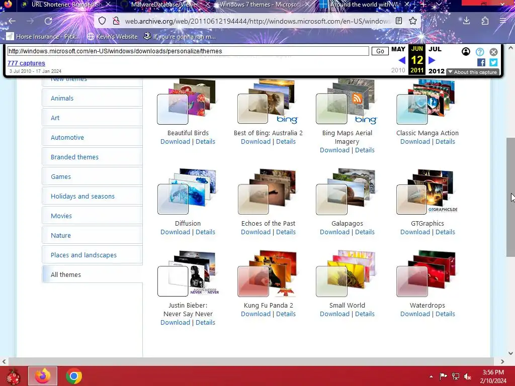Switch to MalwareDatabase Viewer tab

165,5
